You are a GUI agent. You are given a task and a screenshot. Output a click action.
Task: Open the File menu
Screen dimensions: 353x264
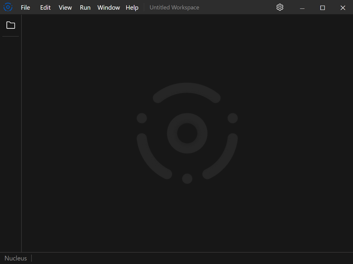point(25,7)
